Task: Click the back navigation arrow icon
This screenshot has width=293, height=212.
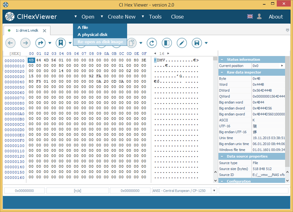Action: pos(10,43)
